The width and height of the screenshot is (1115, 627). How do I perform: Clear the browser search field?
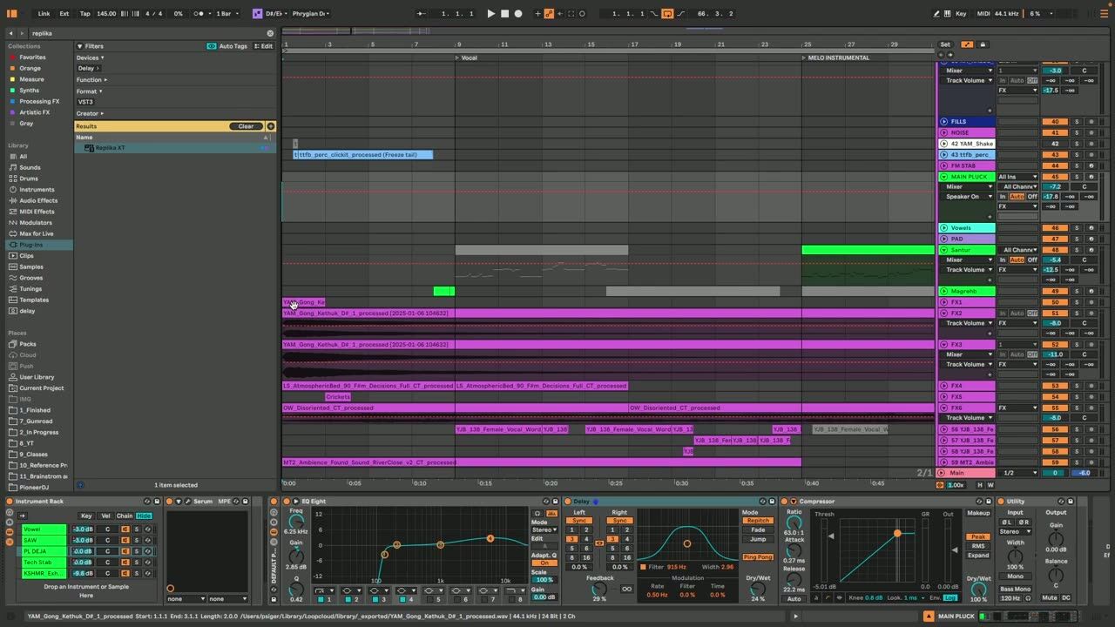tap(270, 33)
